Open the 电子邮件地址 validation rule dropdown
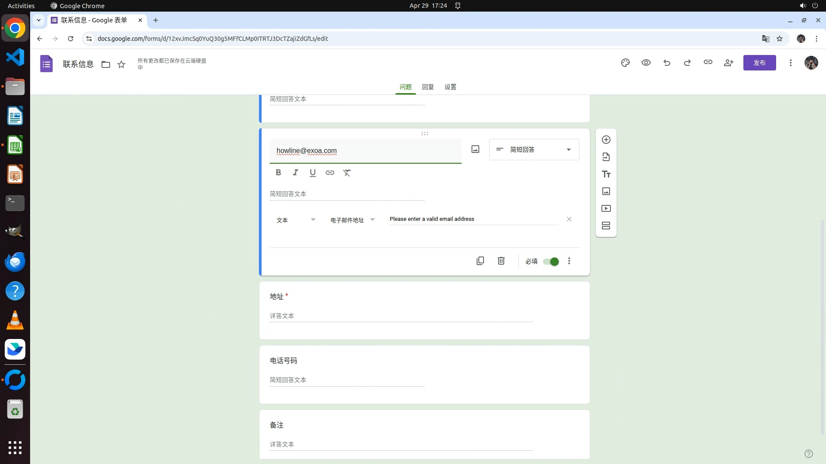 352,220
